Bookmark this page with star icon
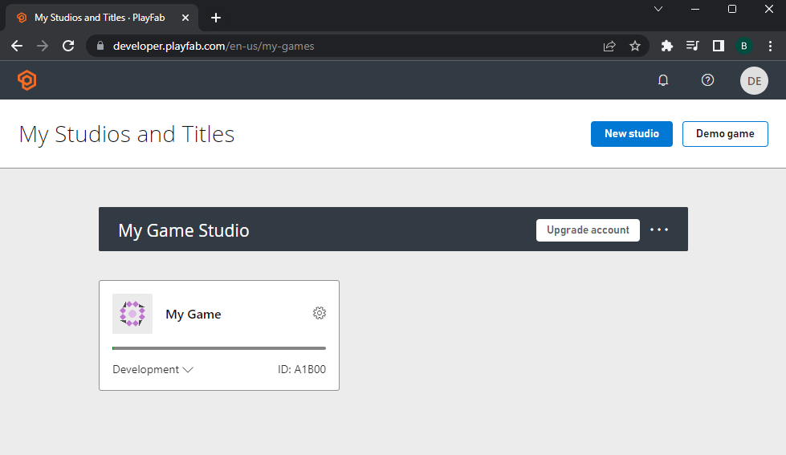The width and height of the screenshot is (786, 455). [x=635, y=46]
